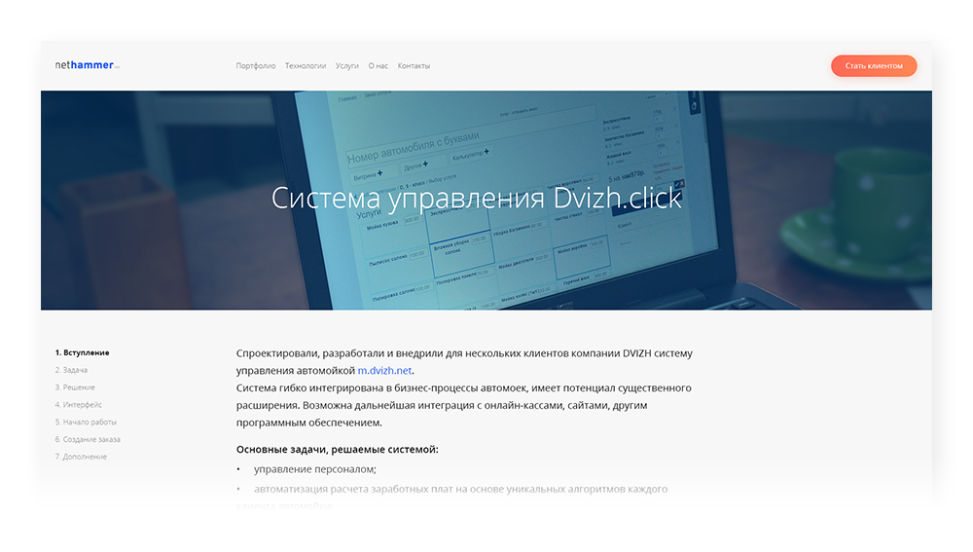Open the Контакты page
Image resolution: width=973 pixels, height=552 pixels.
(414, 66)
